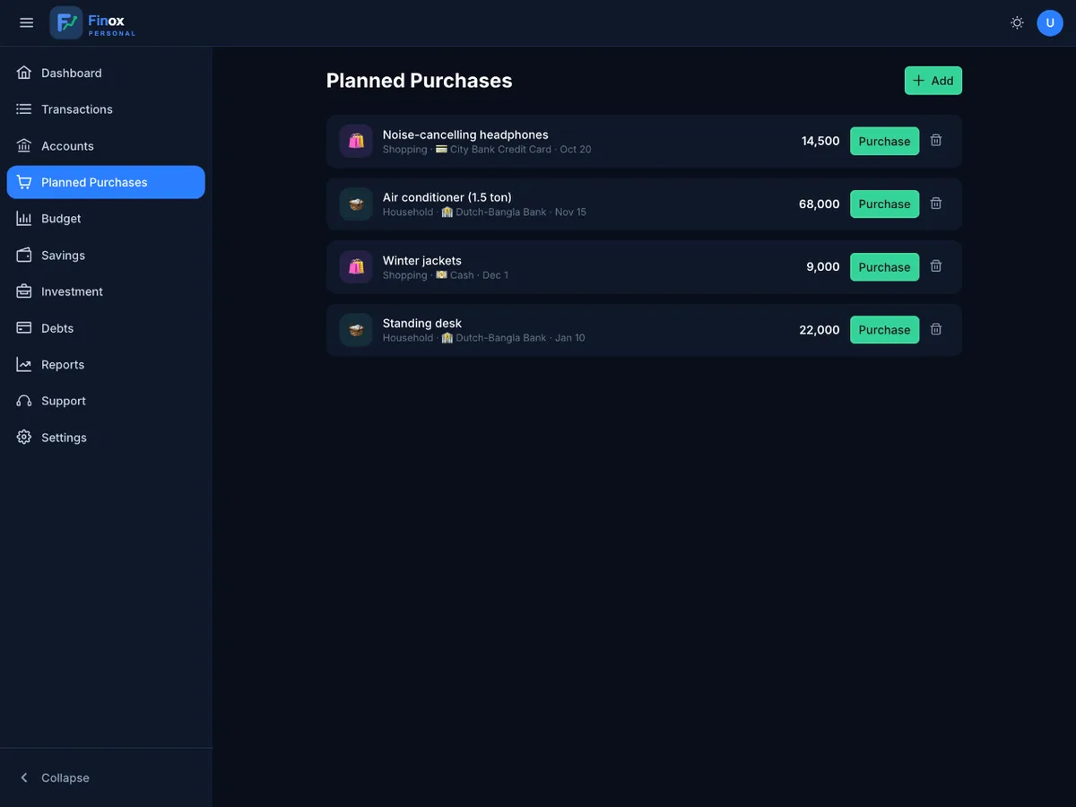This screenshot has width=1076, height=807.
Task: Click the "Noise-cancelling headphones" title
Action: (x=465, y=134)
